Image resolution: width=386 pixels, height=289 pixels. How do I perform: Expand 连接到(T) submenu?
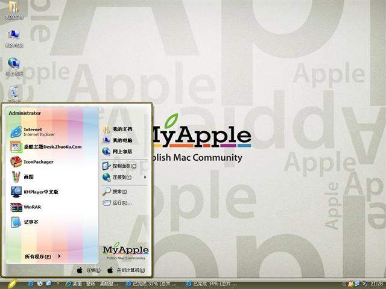[x=124, y=177]
